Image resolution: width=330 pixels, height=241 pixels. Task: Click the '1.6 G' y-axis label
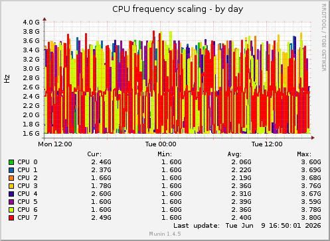point(31,134)
